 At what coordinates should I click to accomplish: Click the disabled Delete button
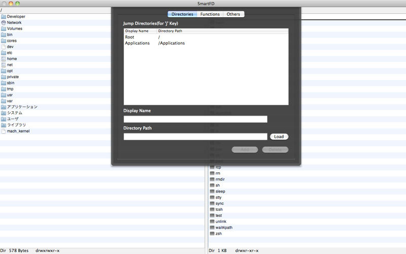point(275,149)
